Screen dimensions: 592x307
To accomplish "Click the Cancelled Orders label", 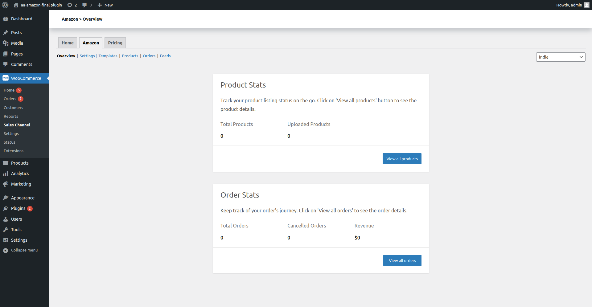I will point(306,226).
